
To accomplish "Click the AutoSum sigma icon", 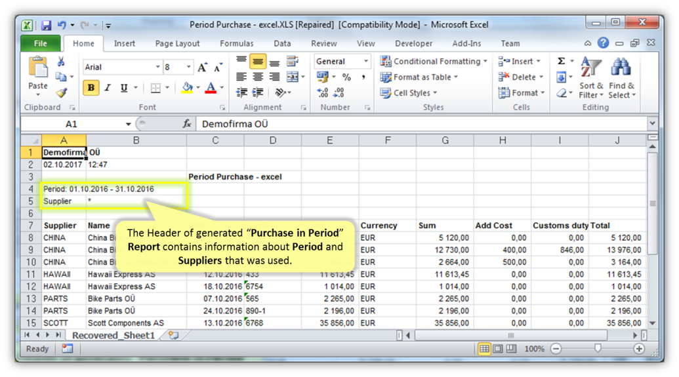I will (561, 61).
